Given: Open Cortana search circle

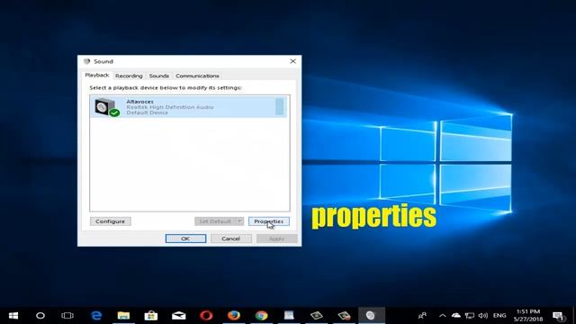Looking at the screenshot, I should click(x=40, y=316).
